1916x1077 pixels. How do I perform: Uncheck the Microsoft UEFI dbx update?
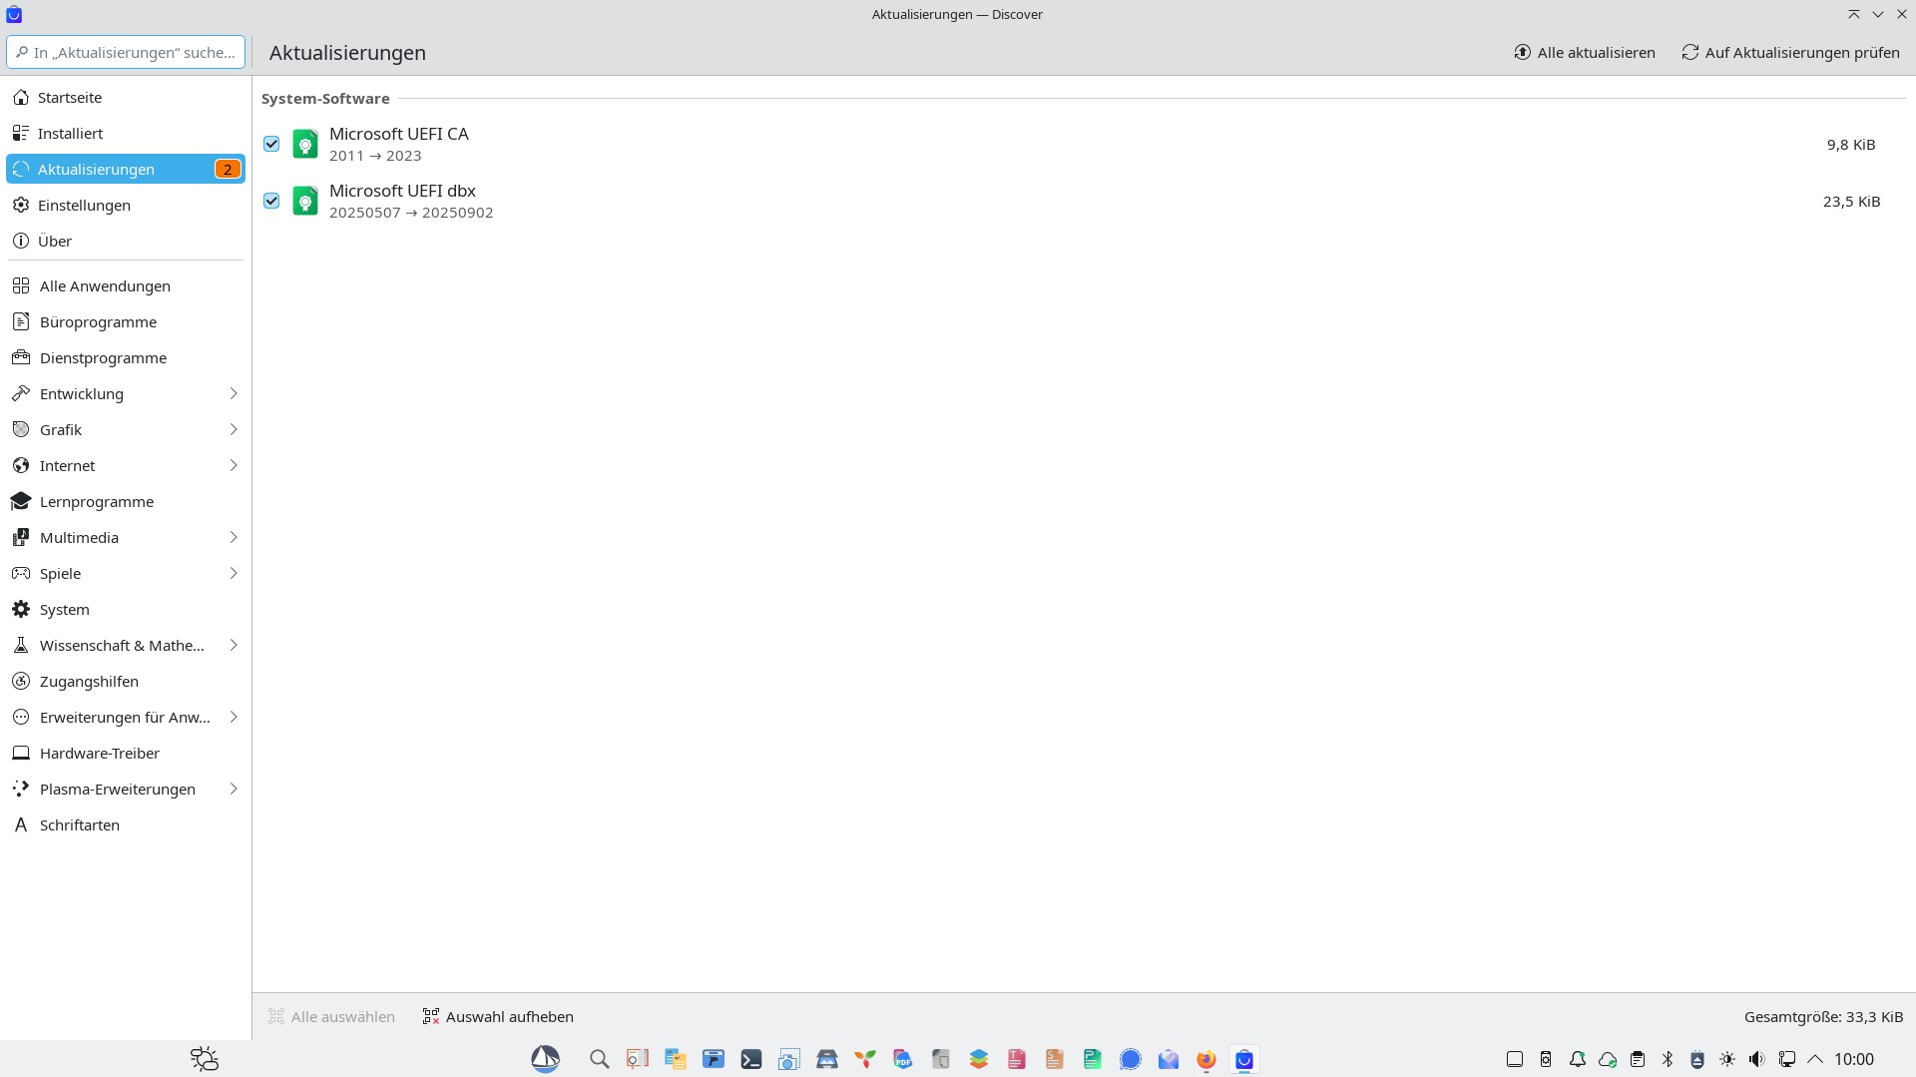tap(271, 201)
